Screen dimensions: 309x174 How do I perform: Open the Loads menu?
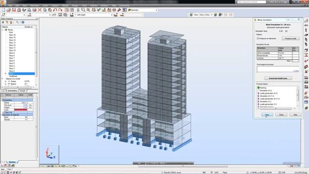45,5
